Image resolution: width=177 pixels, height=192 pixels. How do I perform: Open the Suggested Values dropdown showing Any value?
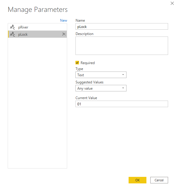101,88
